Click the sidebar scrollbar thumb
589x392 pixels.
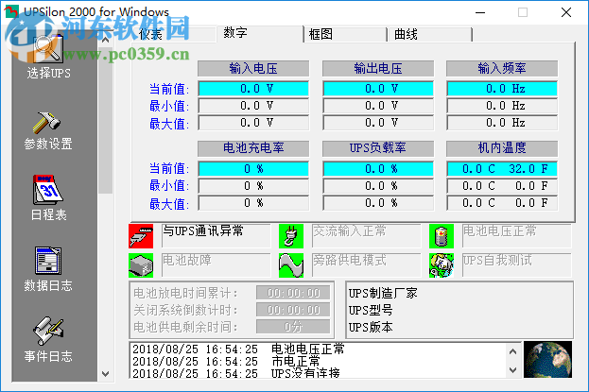coord(106,119)
